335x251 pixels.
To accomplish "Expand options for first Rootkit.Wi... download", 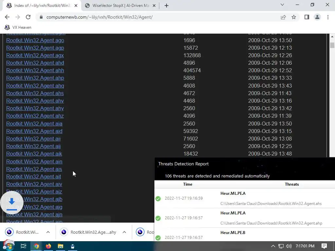I will pos(48,232).
